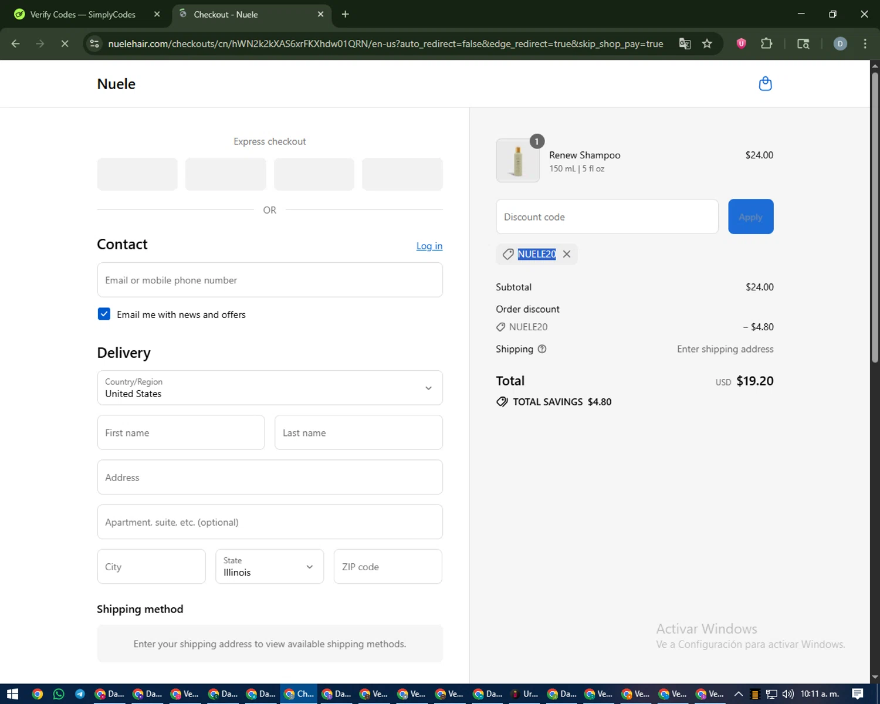Open the volume speaker tray icon
Screen dimensions: 880x704
coord(788,694)
